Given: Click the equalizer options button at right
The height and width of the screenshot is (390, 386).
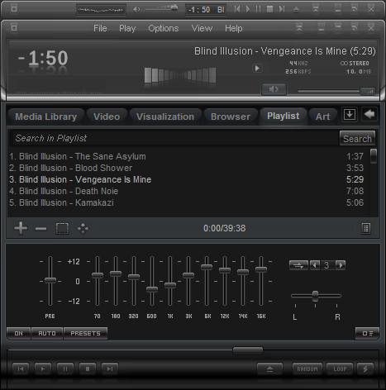Looking at the screenshot, I should point(367,334).
